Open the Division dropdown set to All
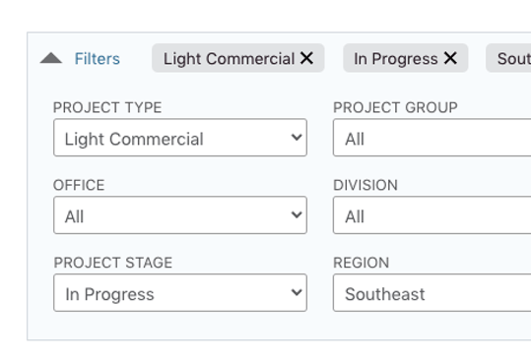The height and width of the screenshot is (363, 531). click(432, 215)
